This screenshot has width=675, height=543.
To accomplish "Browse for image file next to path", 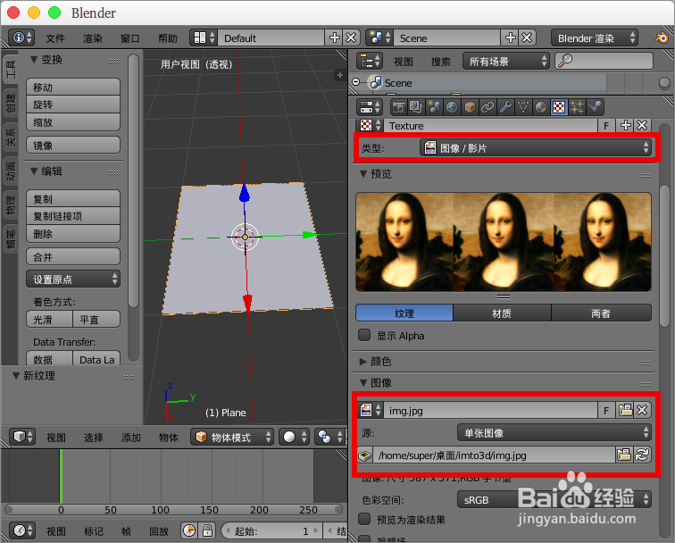I will point(624,455).
